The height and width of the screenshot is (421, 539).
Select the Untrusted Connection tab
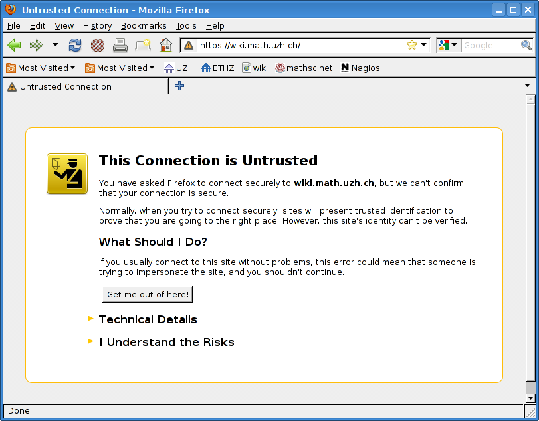tap(65, 86)
